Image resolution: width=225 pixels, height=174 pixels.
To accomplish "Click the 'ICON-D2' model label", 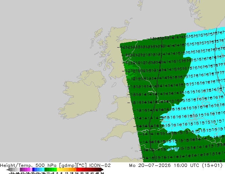I will pos(100,165).
